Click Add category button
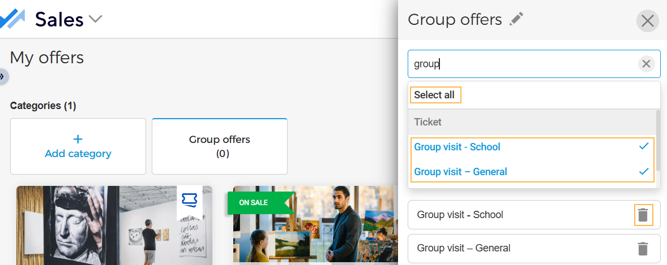 coord(78,146)
